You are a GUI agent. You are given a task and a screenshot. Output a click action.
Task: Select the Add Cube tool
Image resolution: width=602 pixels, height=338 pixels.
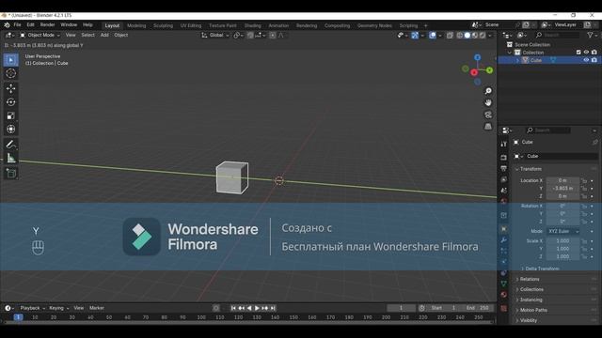(10, 173)
